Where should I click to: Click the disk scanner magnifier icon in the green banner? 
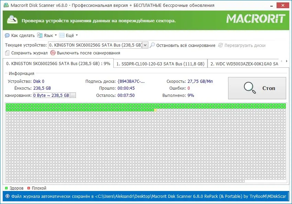tap(12, 20)
